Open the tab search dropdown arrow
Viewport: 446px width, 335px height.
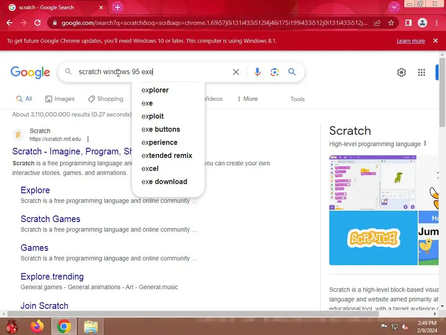point(394,7)
